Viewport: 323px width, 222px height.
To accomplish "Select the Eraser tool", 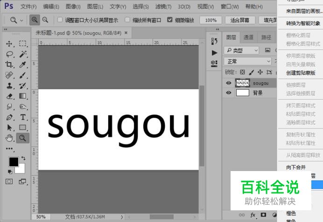I will [9, 96].
